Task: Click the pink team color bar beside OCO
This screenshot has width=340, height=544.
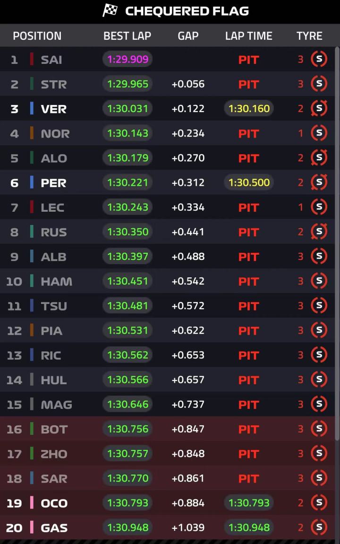Action: (32, 503)
